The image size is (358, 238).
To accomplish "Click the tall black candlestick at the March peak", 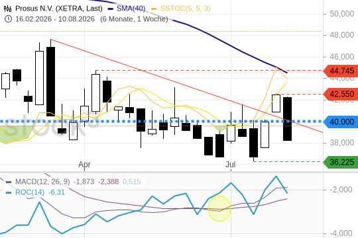I will [x=50, y=81].
